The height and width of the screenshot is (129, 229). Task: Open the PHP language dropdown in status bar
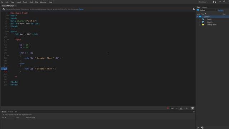(174, 108)
